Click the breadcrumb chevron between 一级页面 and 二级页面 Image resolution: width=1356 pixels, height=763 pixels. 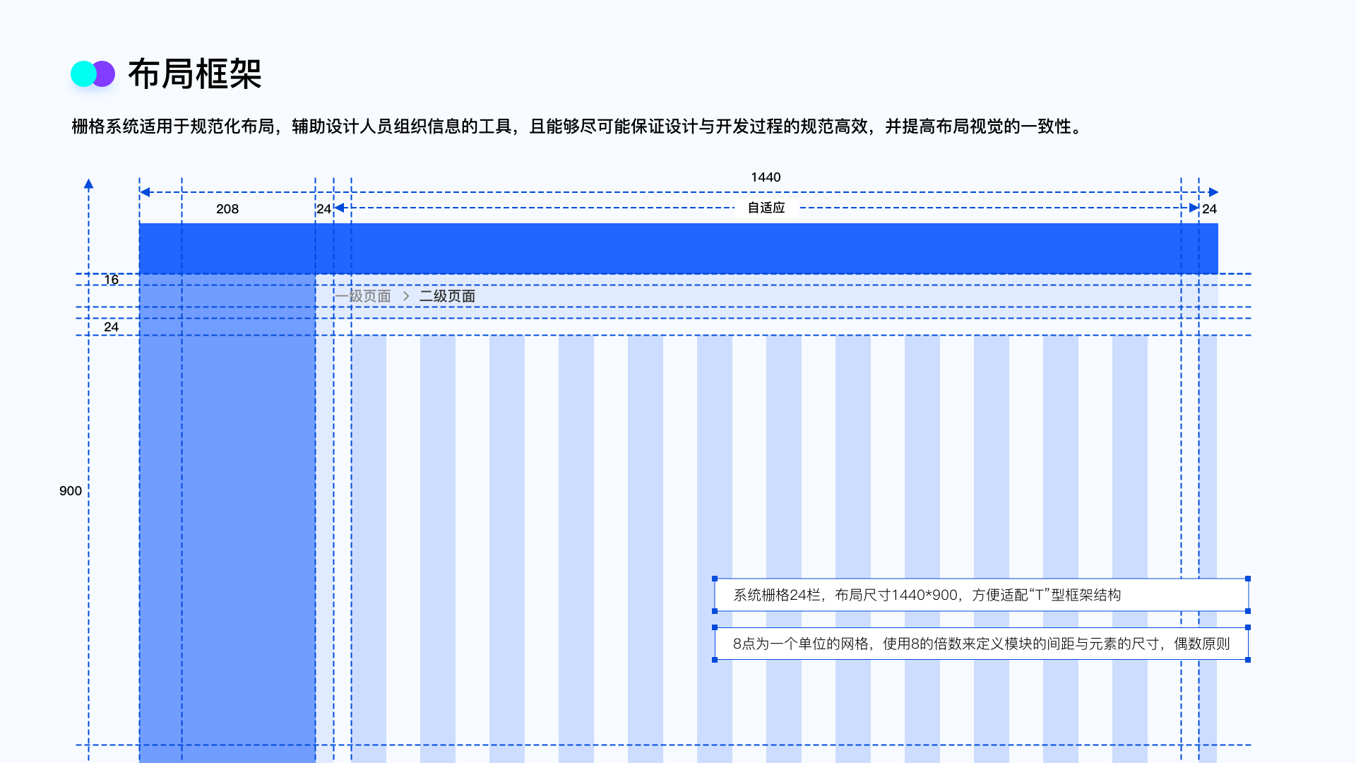click(x=406, y=296)
